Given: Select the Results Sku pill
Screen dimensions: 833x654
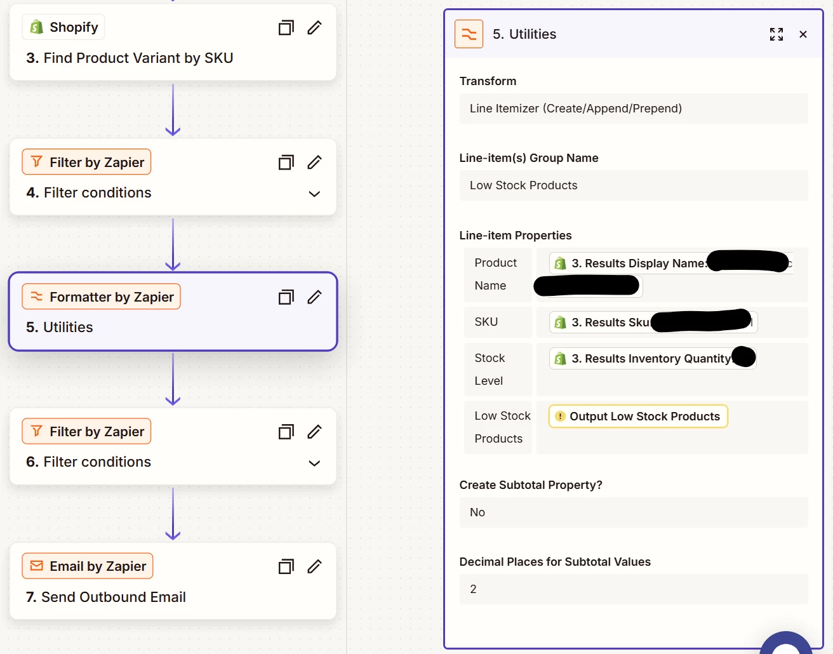Looking at the screenshot, I should tap(653, 323).
